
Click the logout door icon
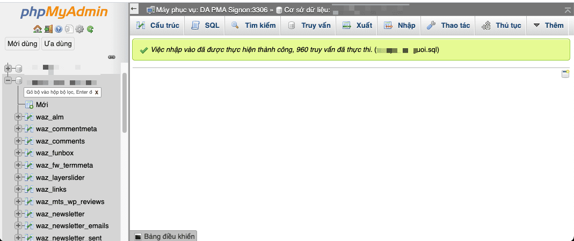48,29
